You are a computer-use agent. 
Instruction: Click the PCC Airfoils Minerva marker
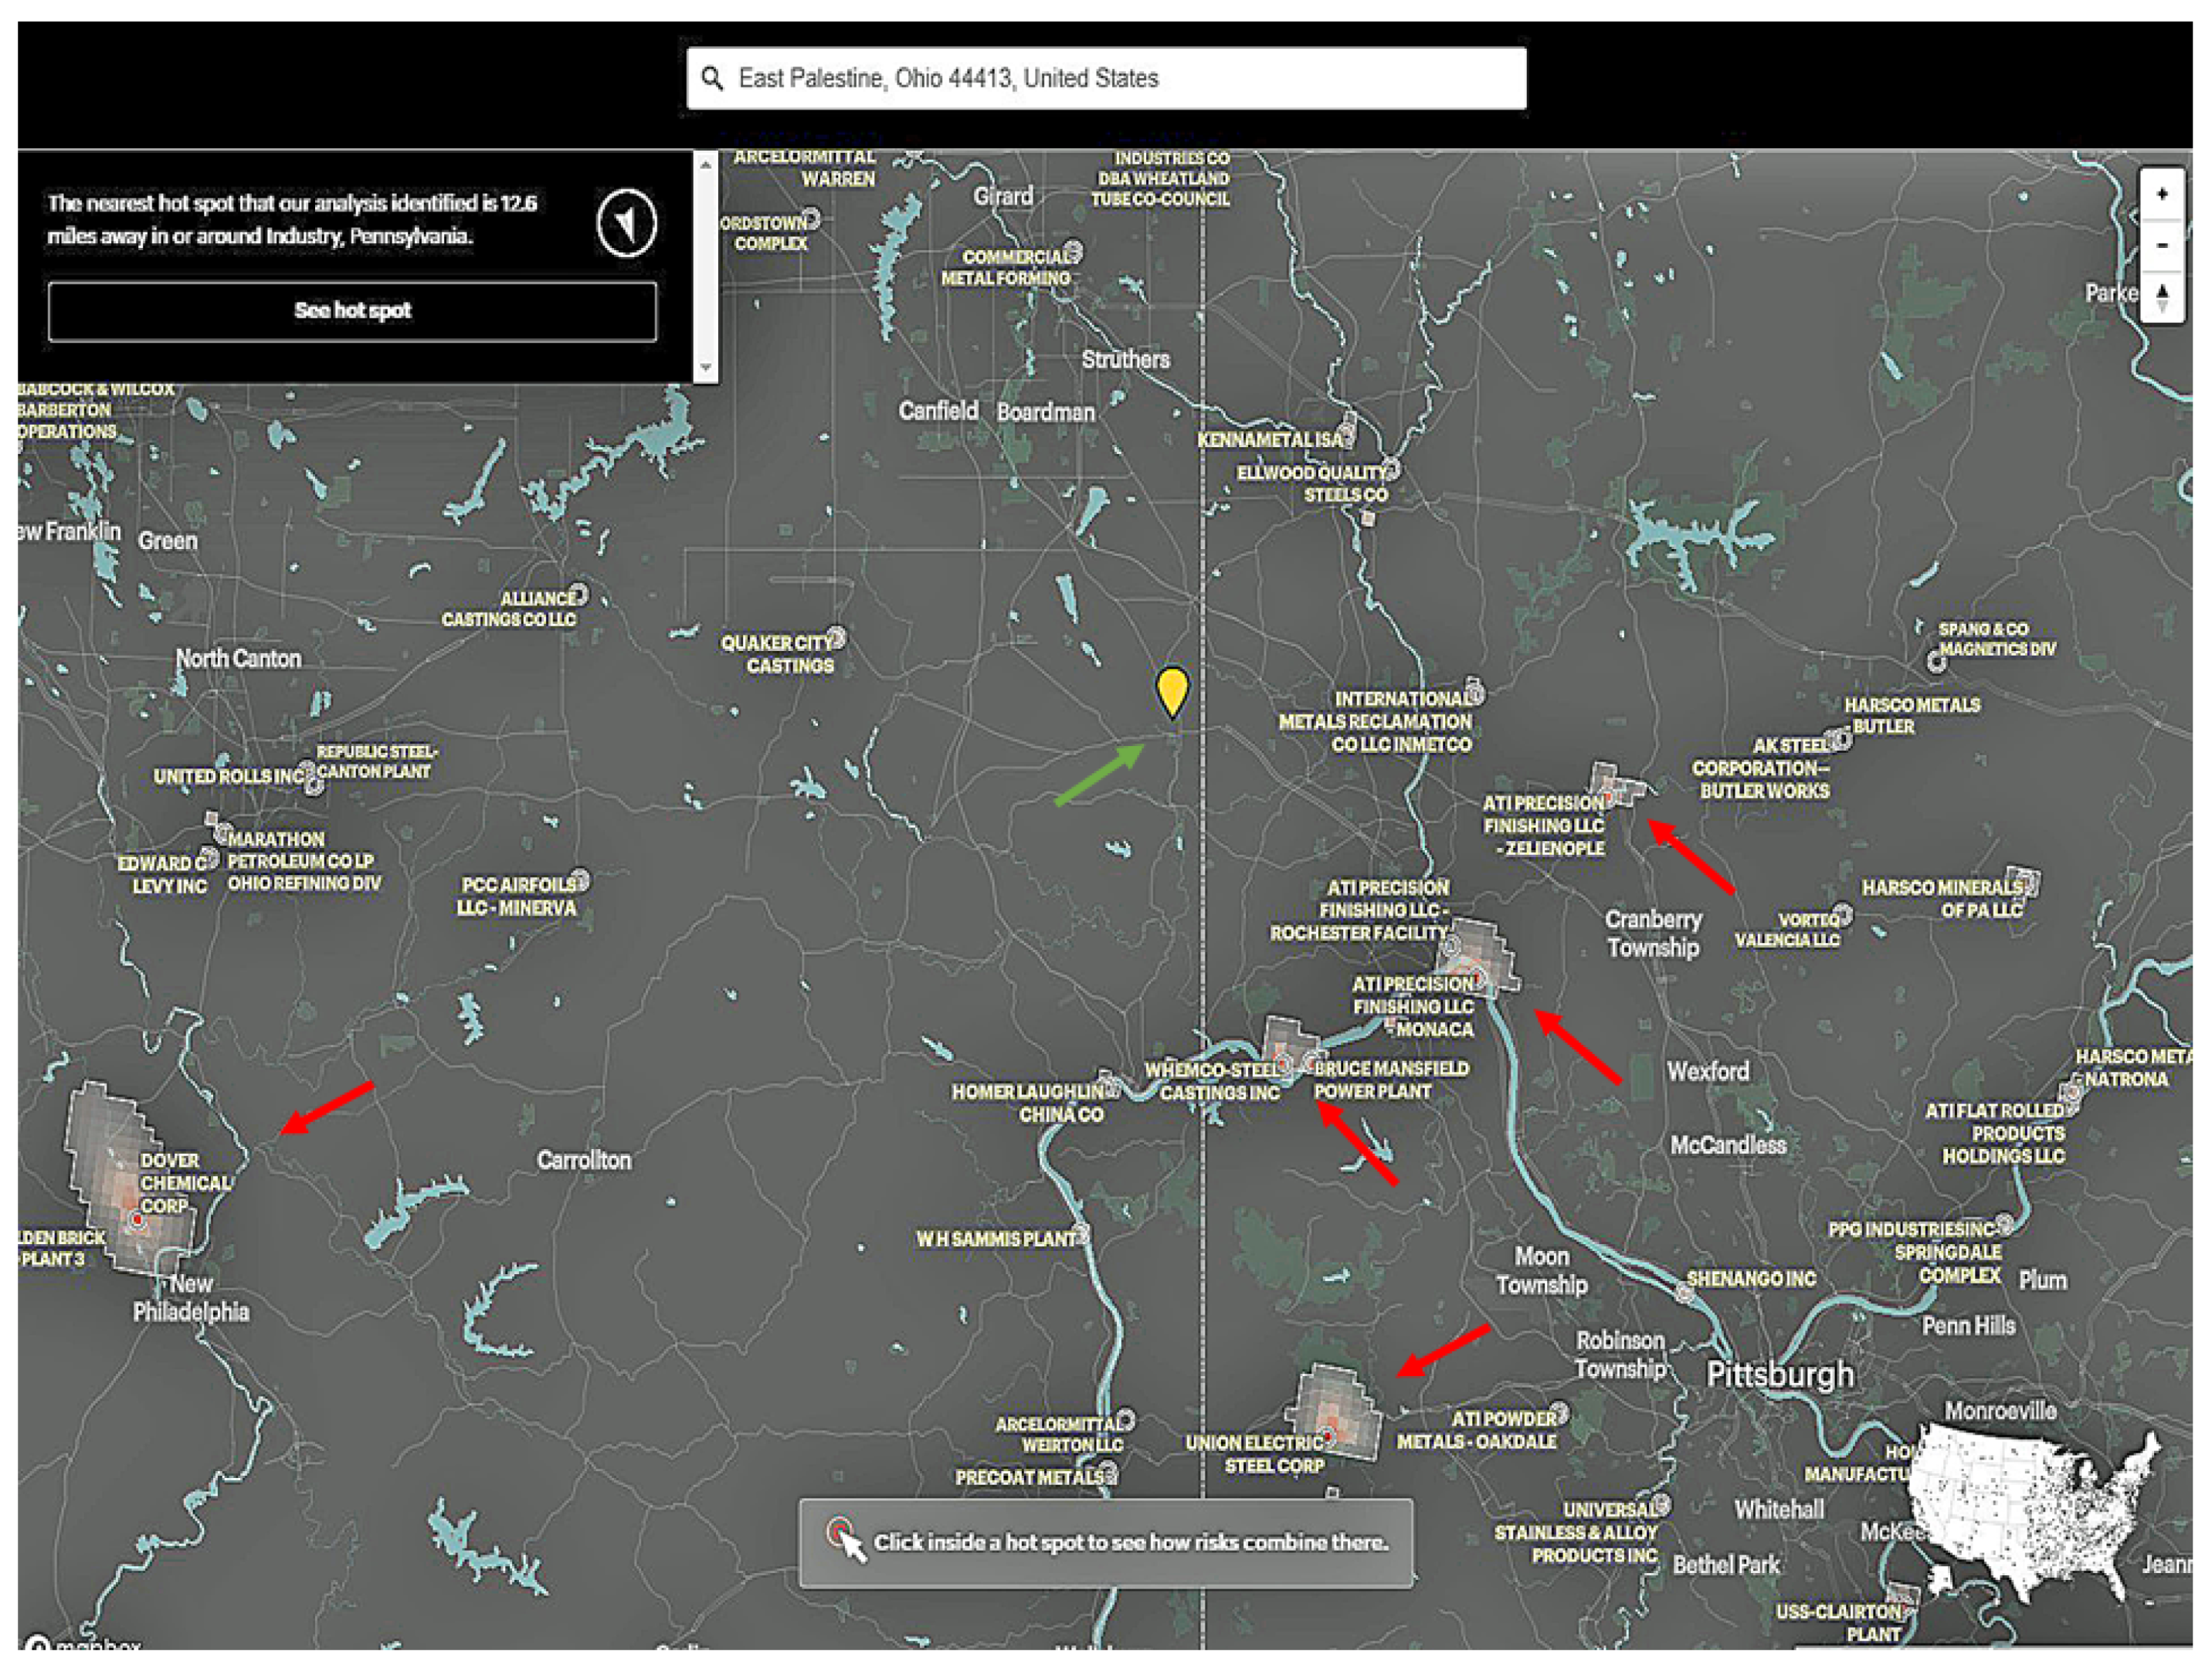tap(580, 881)
